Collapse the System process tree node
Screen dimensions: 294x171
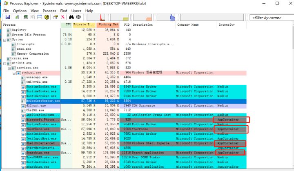click(x=4, y=40)
